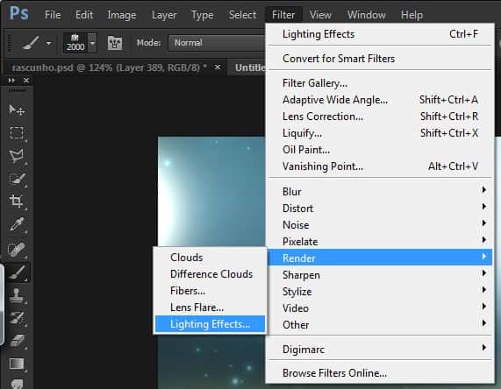
Task: Expand the Pixelate submenu
Action: click(380, 241)
